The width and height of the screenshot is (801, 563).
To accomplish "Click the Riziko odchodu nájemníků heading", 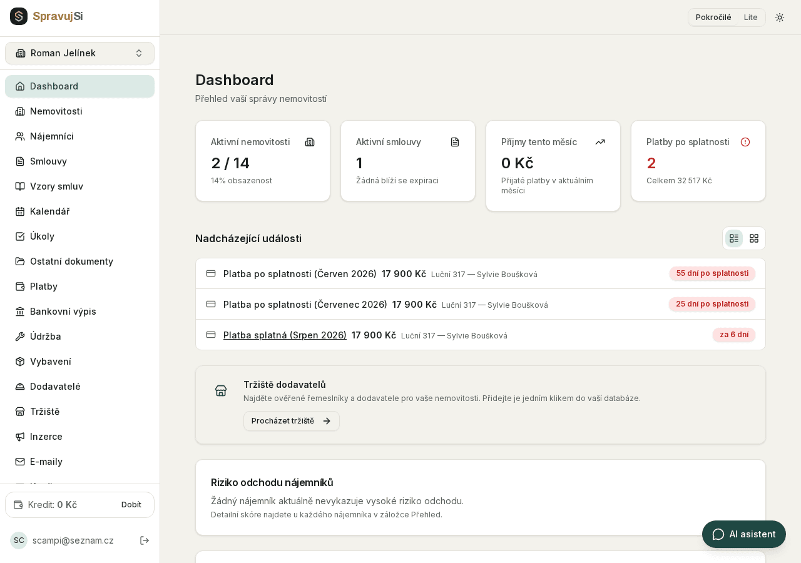I will (272, 482).
